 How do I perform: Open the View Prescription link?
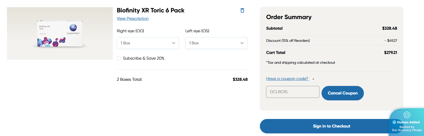click(x=133, y=19)
